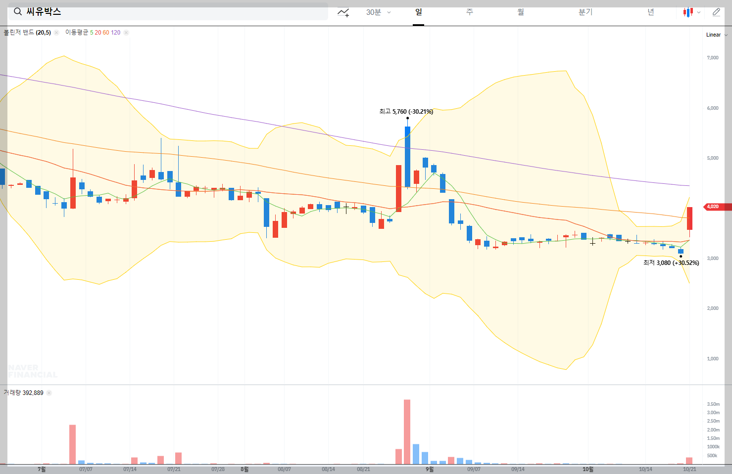Click the 10월 date axis label
732x474 pixels.
click(588, 469)
